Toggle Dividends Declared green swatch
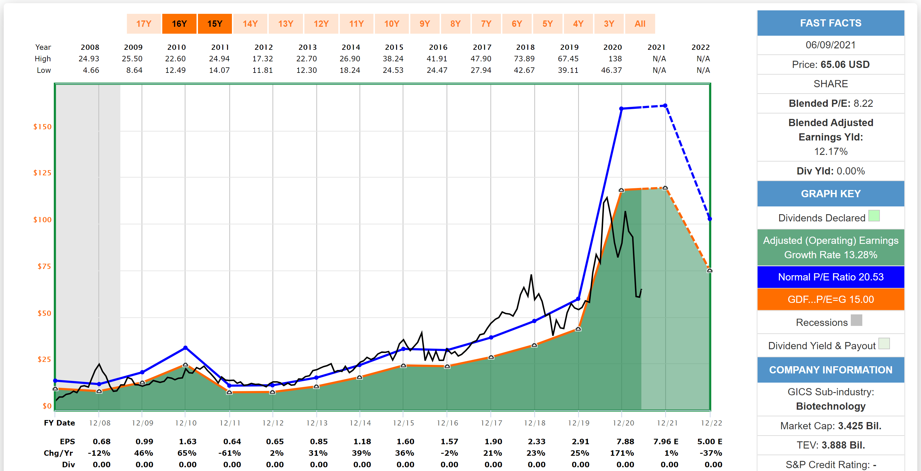921x471 pixels. coord(874,216)
